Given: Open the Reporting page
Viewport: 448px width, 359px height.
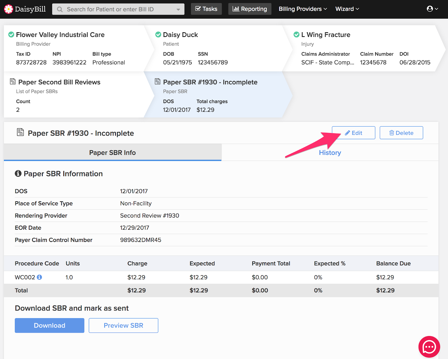Looking at the screenshot, I should pyautogui.click(x=250, y=9).
